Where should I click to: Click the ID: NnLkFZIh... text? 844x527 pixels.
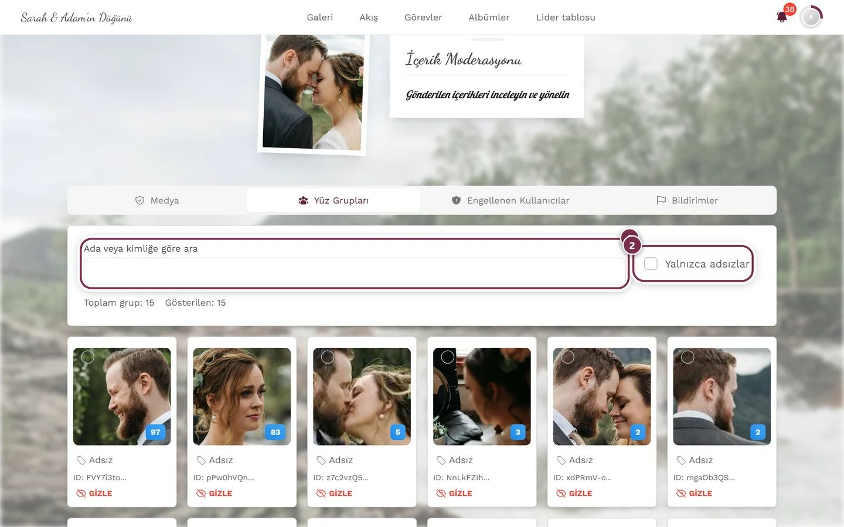(461, 477)
